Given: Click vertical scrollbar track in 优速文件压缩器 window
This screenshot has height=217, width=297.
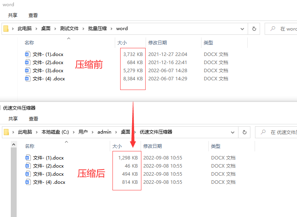Looking at the screenshot, I should [13, 182].
